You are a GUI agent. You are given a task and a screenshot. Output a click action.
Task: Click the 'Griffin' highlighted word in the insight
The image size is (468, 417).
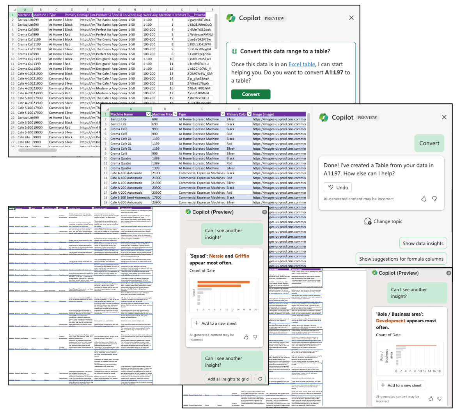[x=242, y=256]
